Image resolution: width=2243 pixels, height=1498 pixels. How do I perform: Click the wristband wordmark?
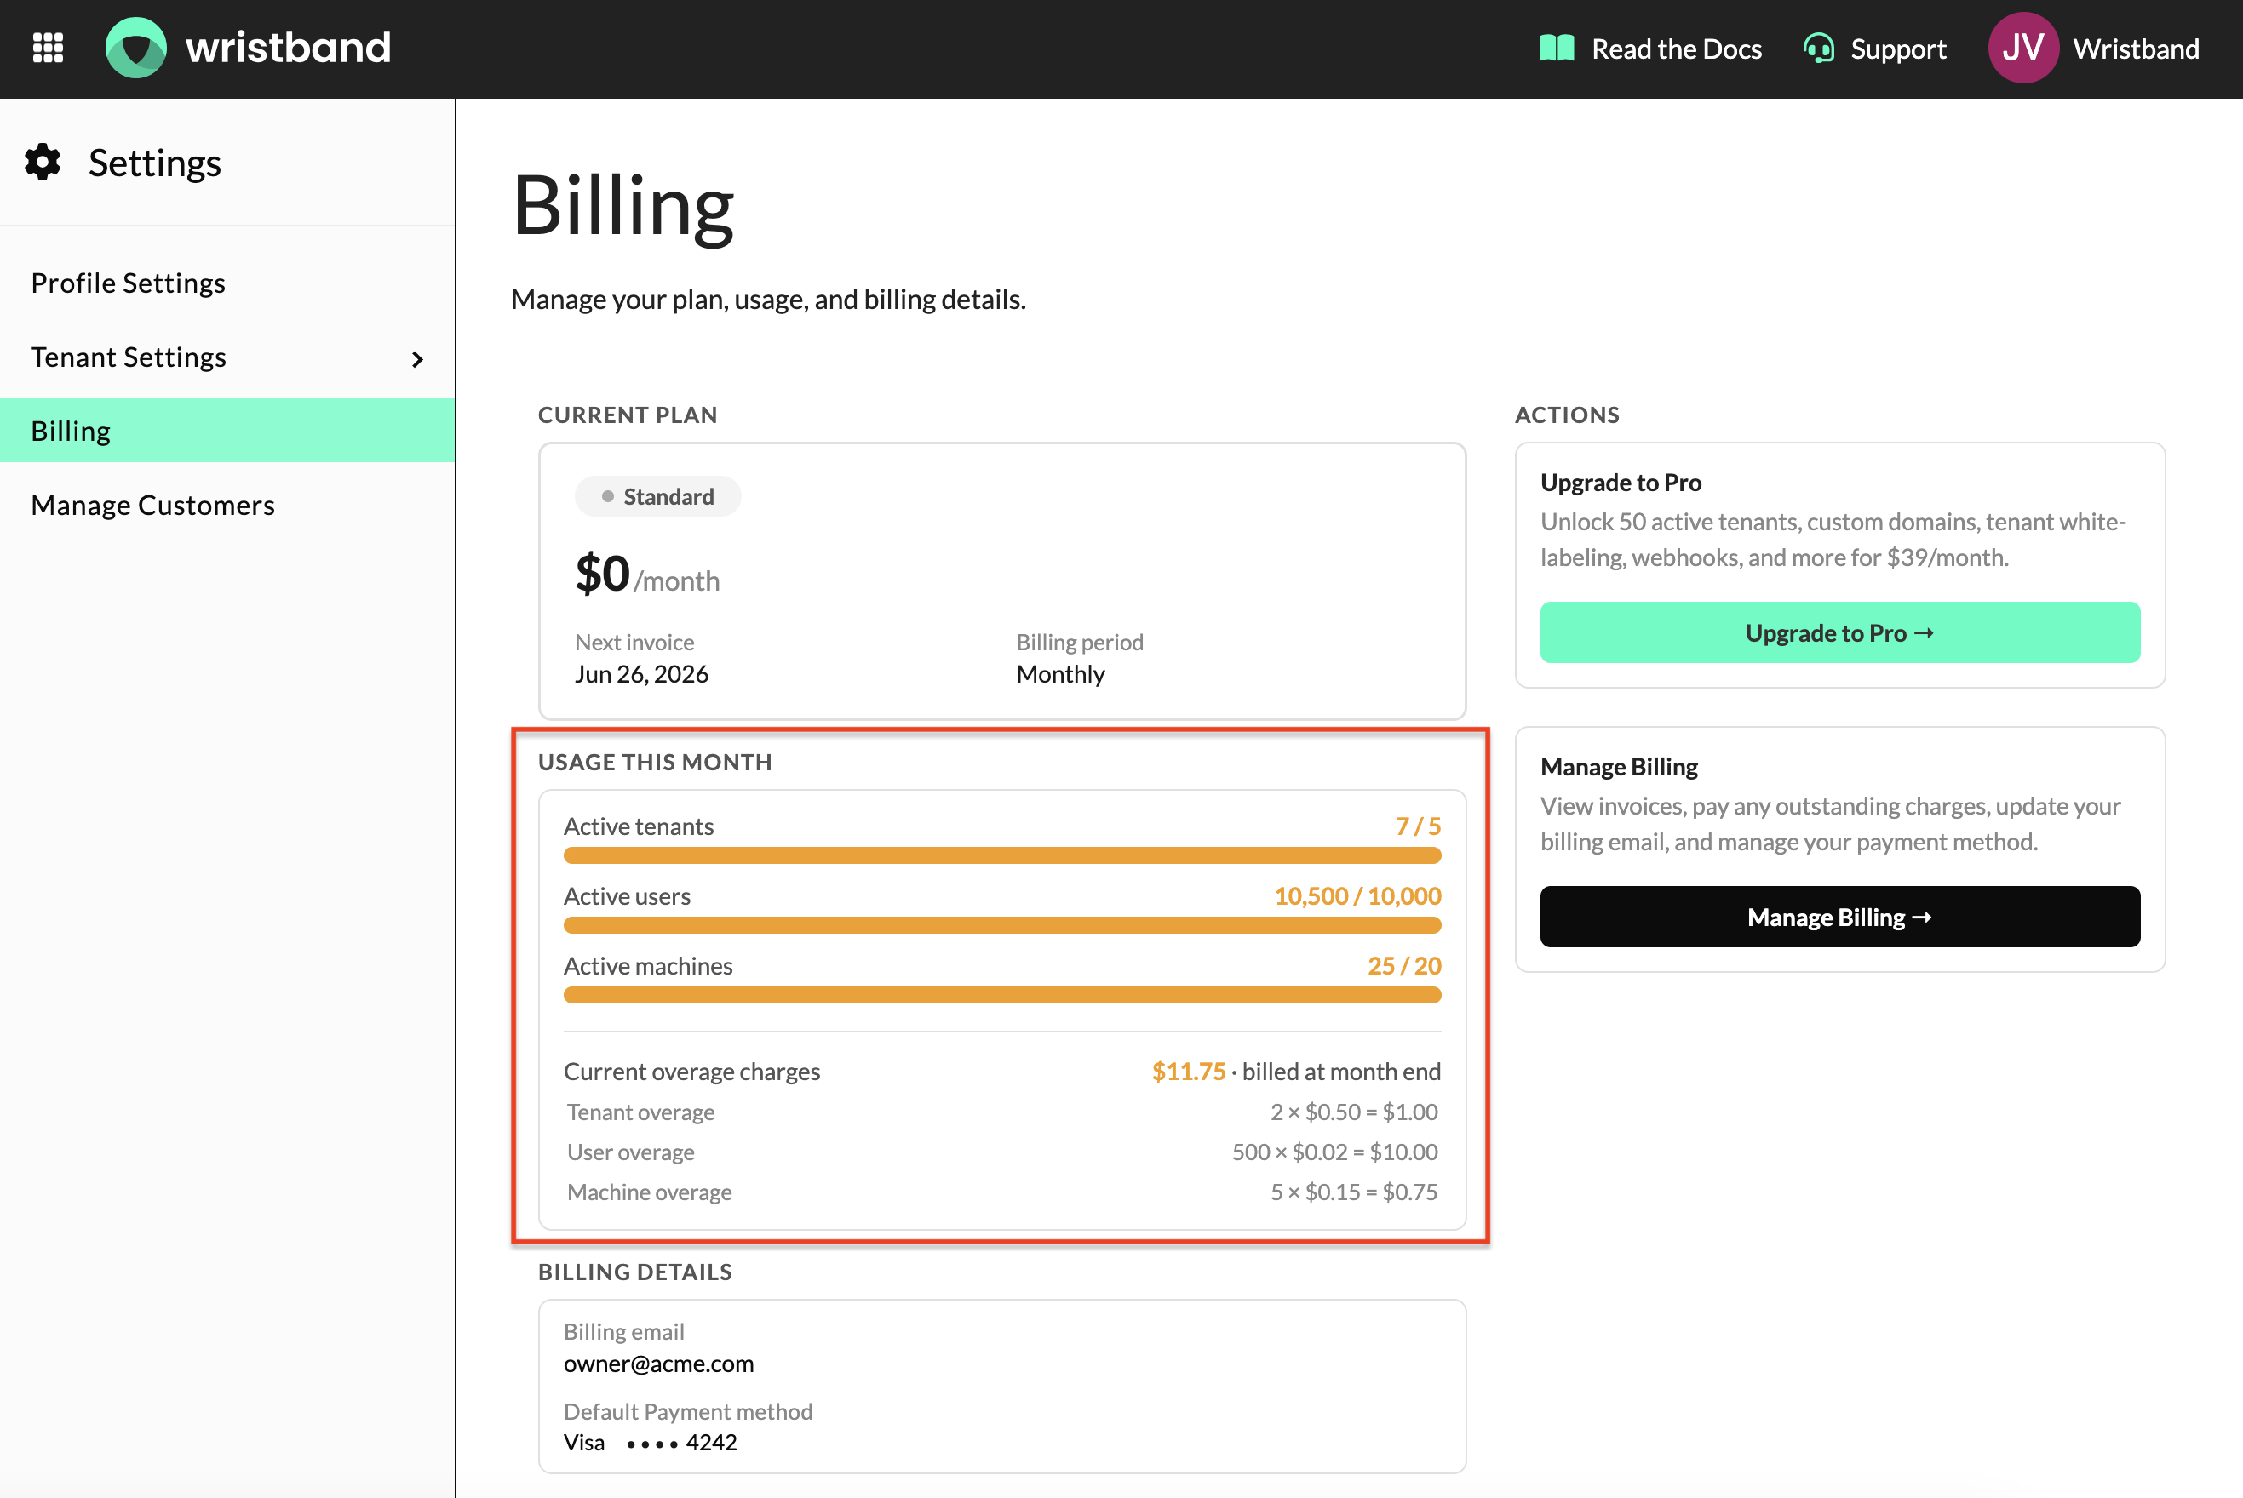(288, 48)
